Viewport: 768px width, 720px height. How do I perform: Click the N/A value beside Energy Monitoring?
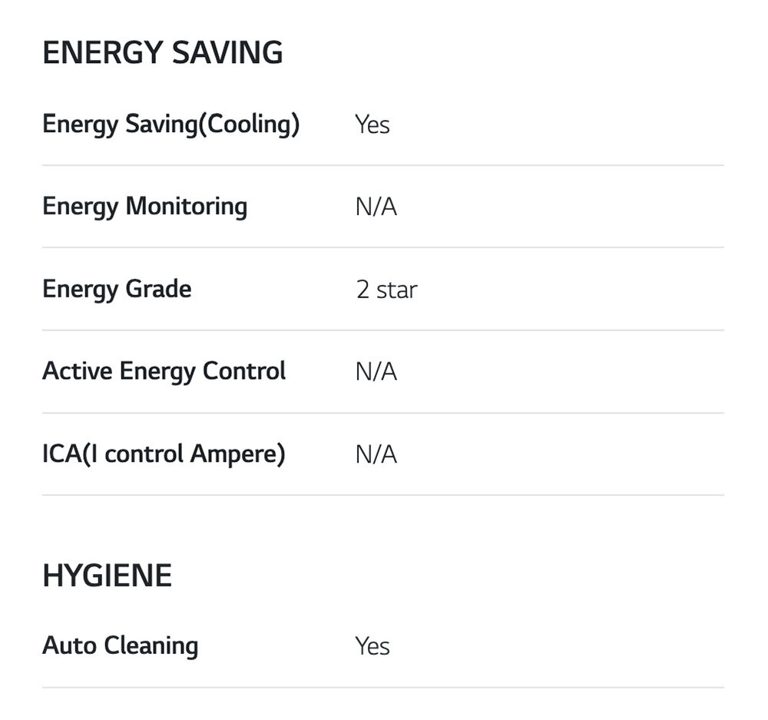(x=376, y=207)
